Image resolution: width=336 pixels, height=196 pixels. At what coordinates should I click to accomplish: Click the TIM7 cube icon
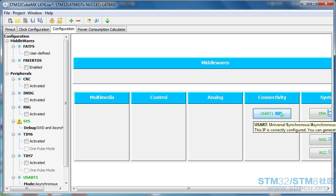coord(19,156)
